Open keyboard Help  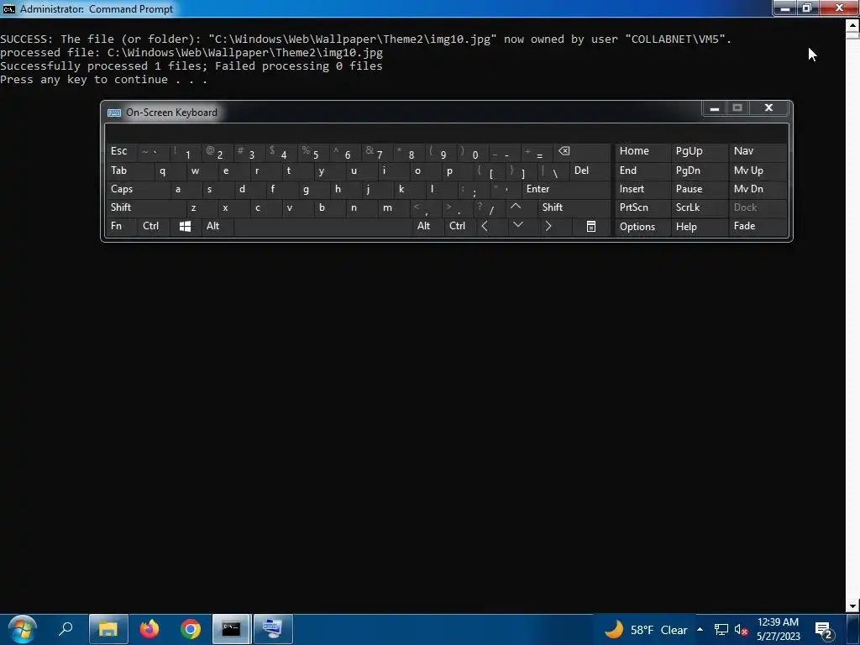pyautogui.click(x=699, y=226)
